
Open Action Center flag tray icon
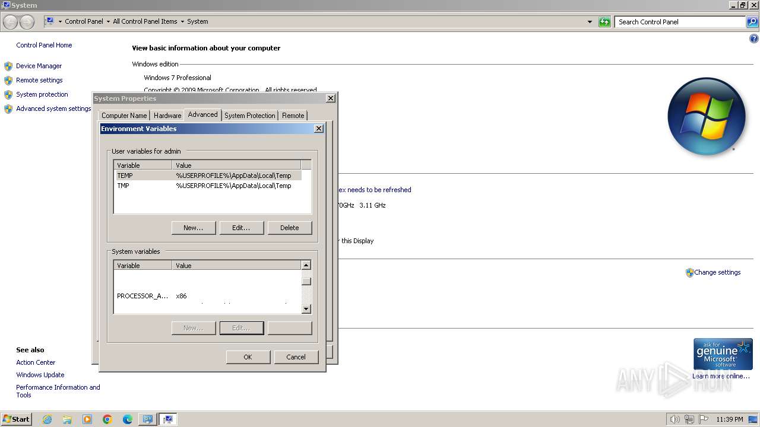tap(704, 419)
